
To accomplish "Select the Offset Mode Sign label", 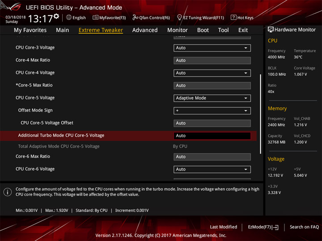I will point(35,110).
